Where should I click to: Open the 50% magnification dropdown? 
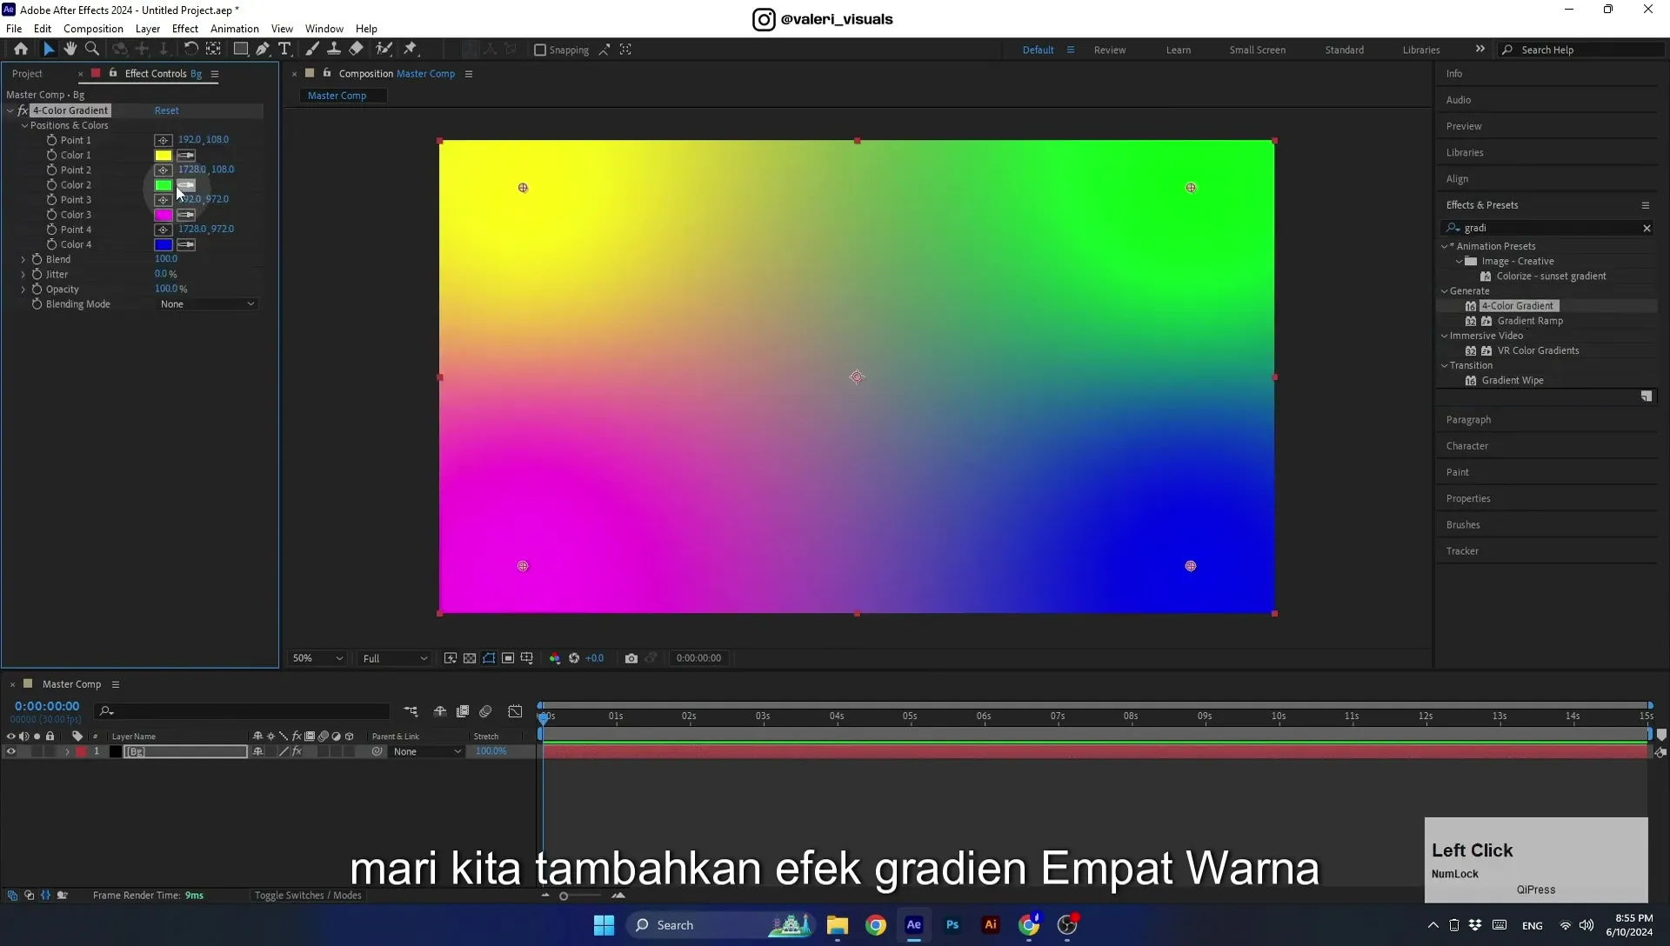pos(317,658)
